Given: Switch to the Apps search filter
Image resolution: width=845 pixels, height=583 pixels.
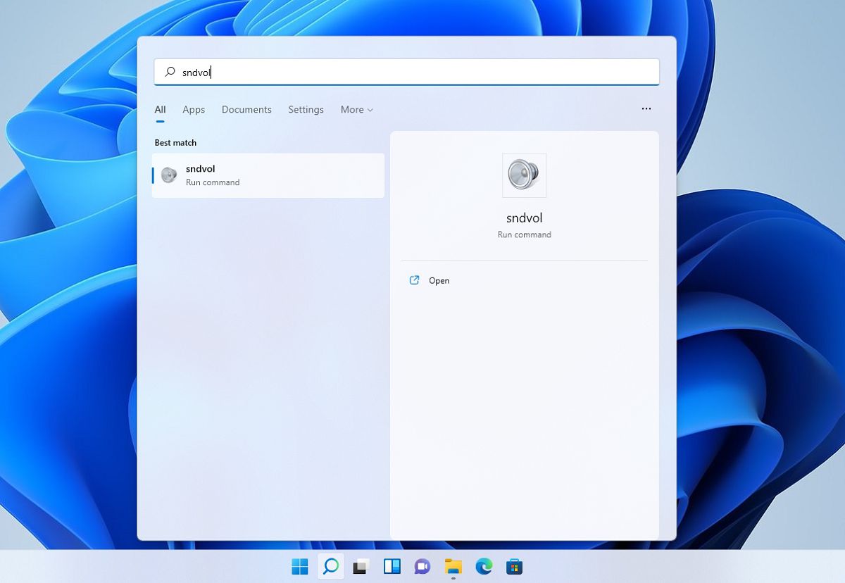Looking at the screenshot, I should pyautogui.click(x=194, y=109).
